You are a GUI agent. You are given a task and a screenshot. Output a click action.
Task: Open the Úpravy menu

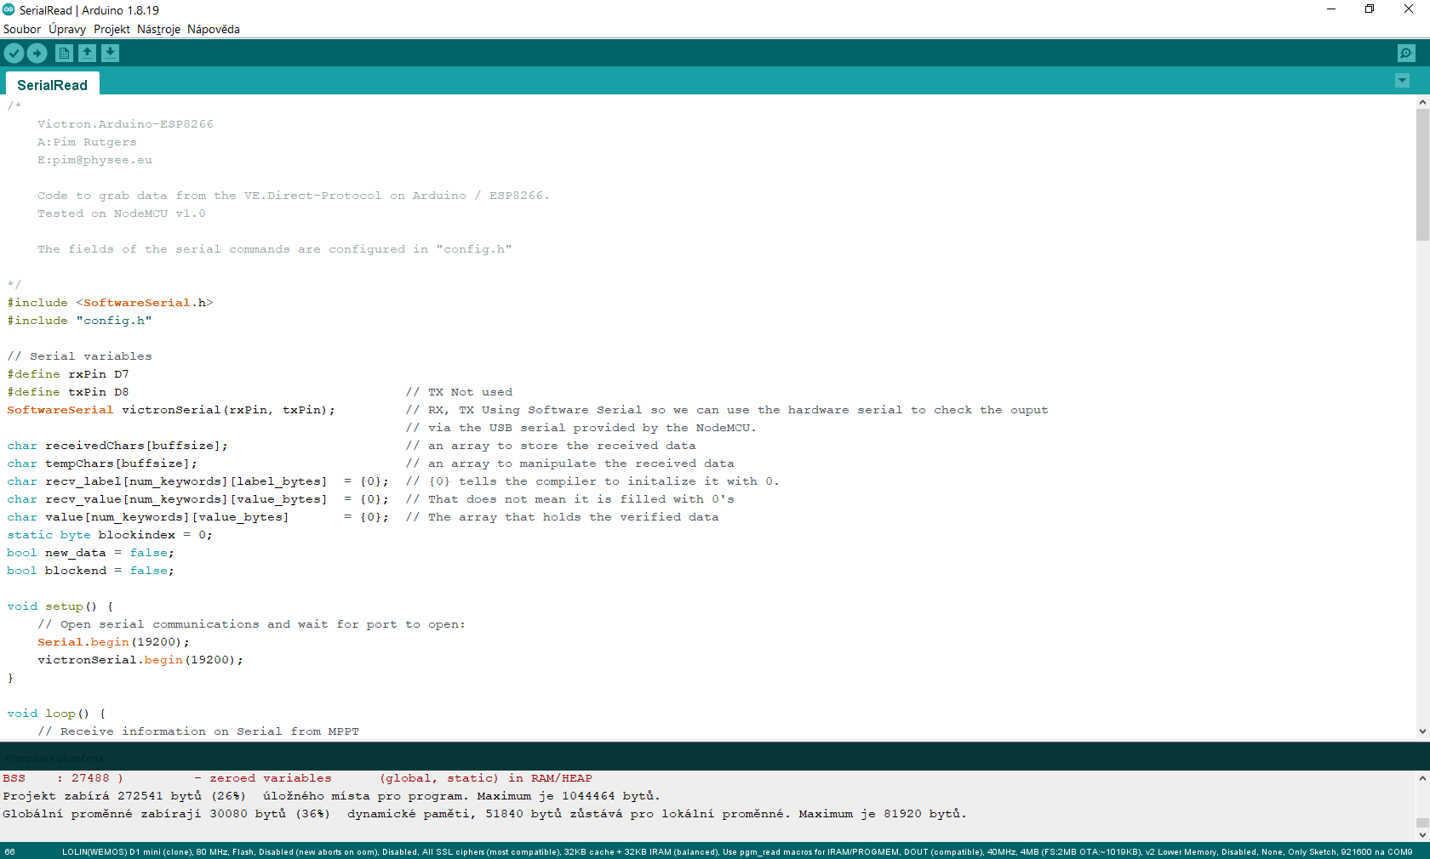tap(67, 29)
